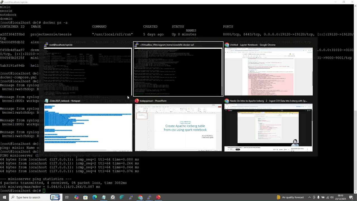Viewport: 357px width, 201px height.
Task: Open first PuTTY session icon on taskbar
Action: click(x=131, y=197)
